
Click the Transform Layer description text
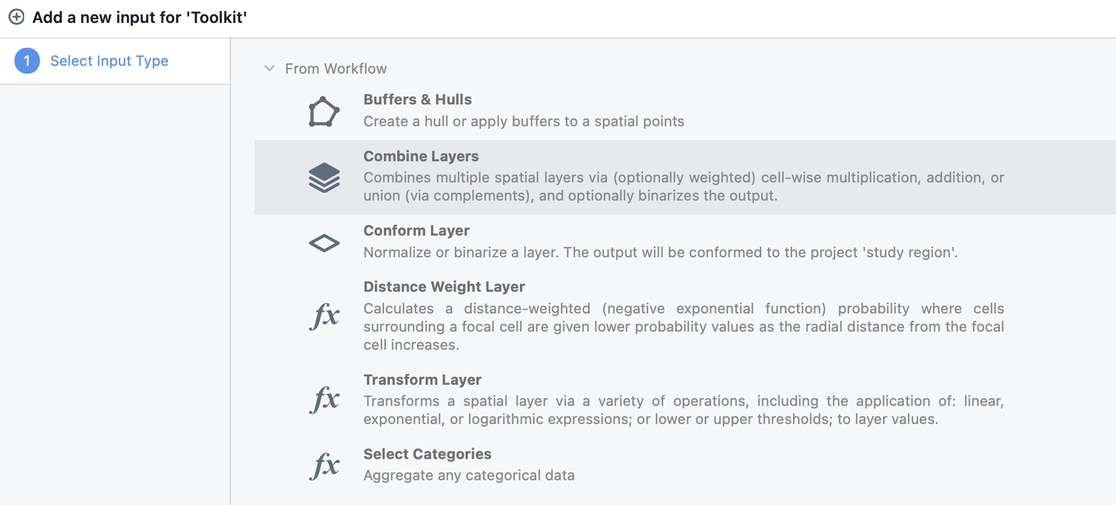(683, 410)
